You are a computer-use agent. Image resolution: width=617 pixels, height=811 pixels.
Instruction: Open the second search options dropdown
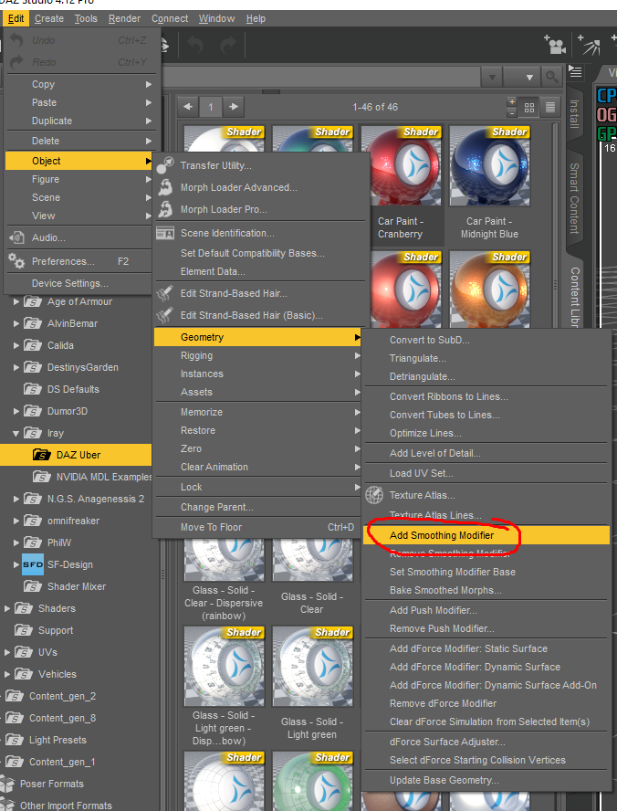tap(522, 77)
